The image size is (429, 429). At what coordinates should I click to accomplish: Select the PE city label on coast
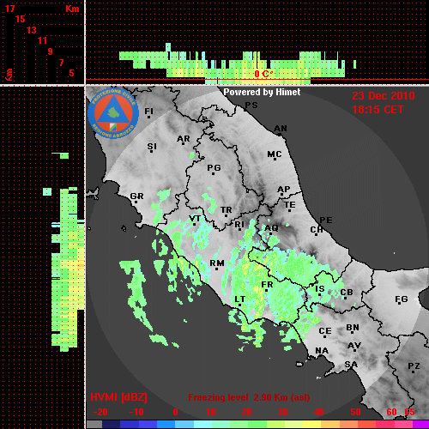[326, 220]
